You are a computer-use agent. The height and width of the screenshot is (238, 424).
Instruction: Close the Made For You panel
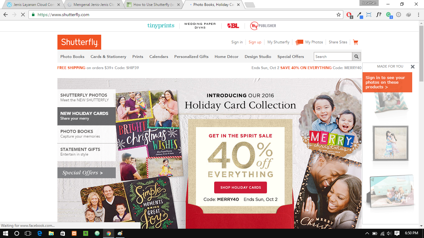pos(413,67)
